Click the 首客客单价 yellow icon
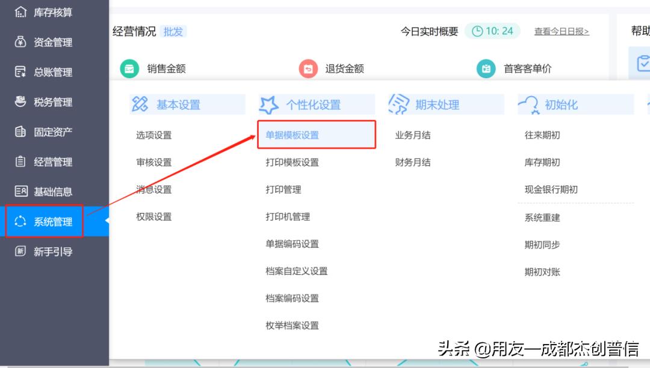This screenshot has height=368, width=650. click(487, 68)
